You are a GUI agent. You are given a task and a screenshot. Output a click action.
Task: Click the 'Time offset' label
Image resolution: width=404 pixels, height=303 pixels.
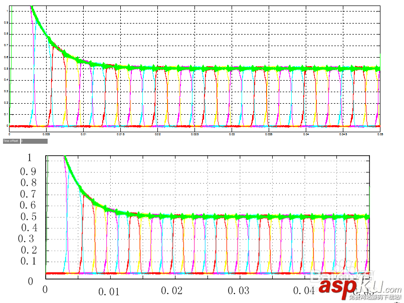pyautogui.click(x=11, y=141)
